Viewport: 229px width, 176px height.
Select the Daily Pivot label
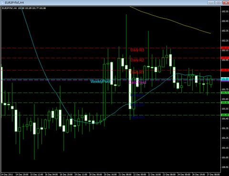(137, 83)
